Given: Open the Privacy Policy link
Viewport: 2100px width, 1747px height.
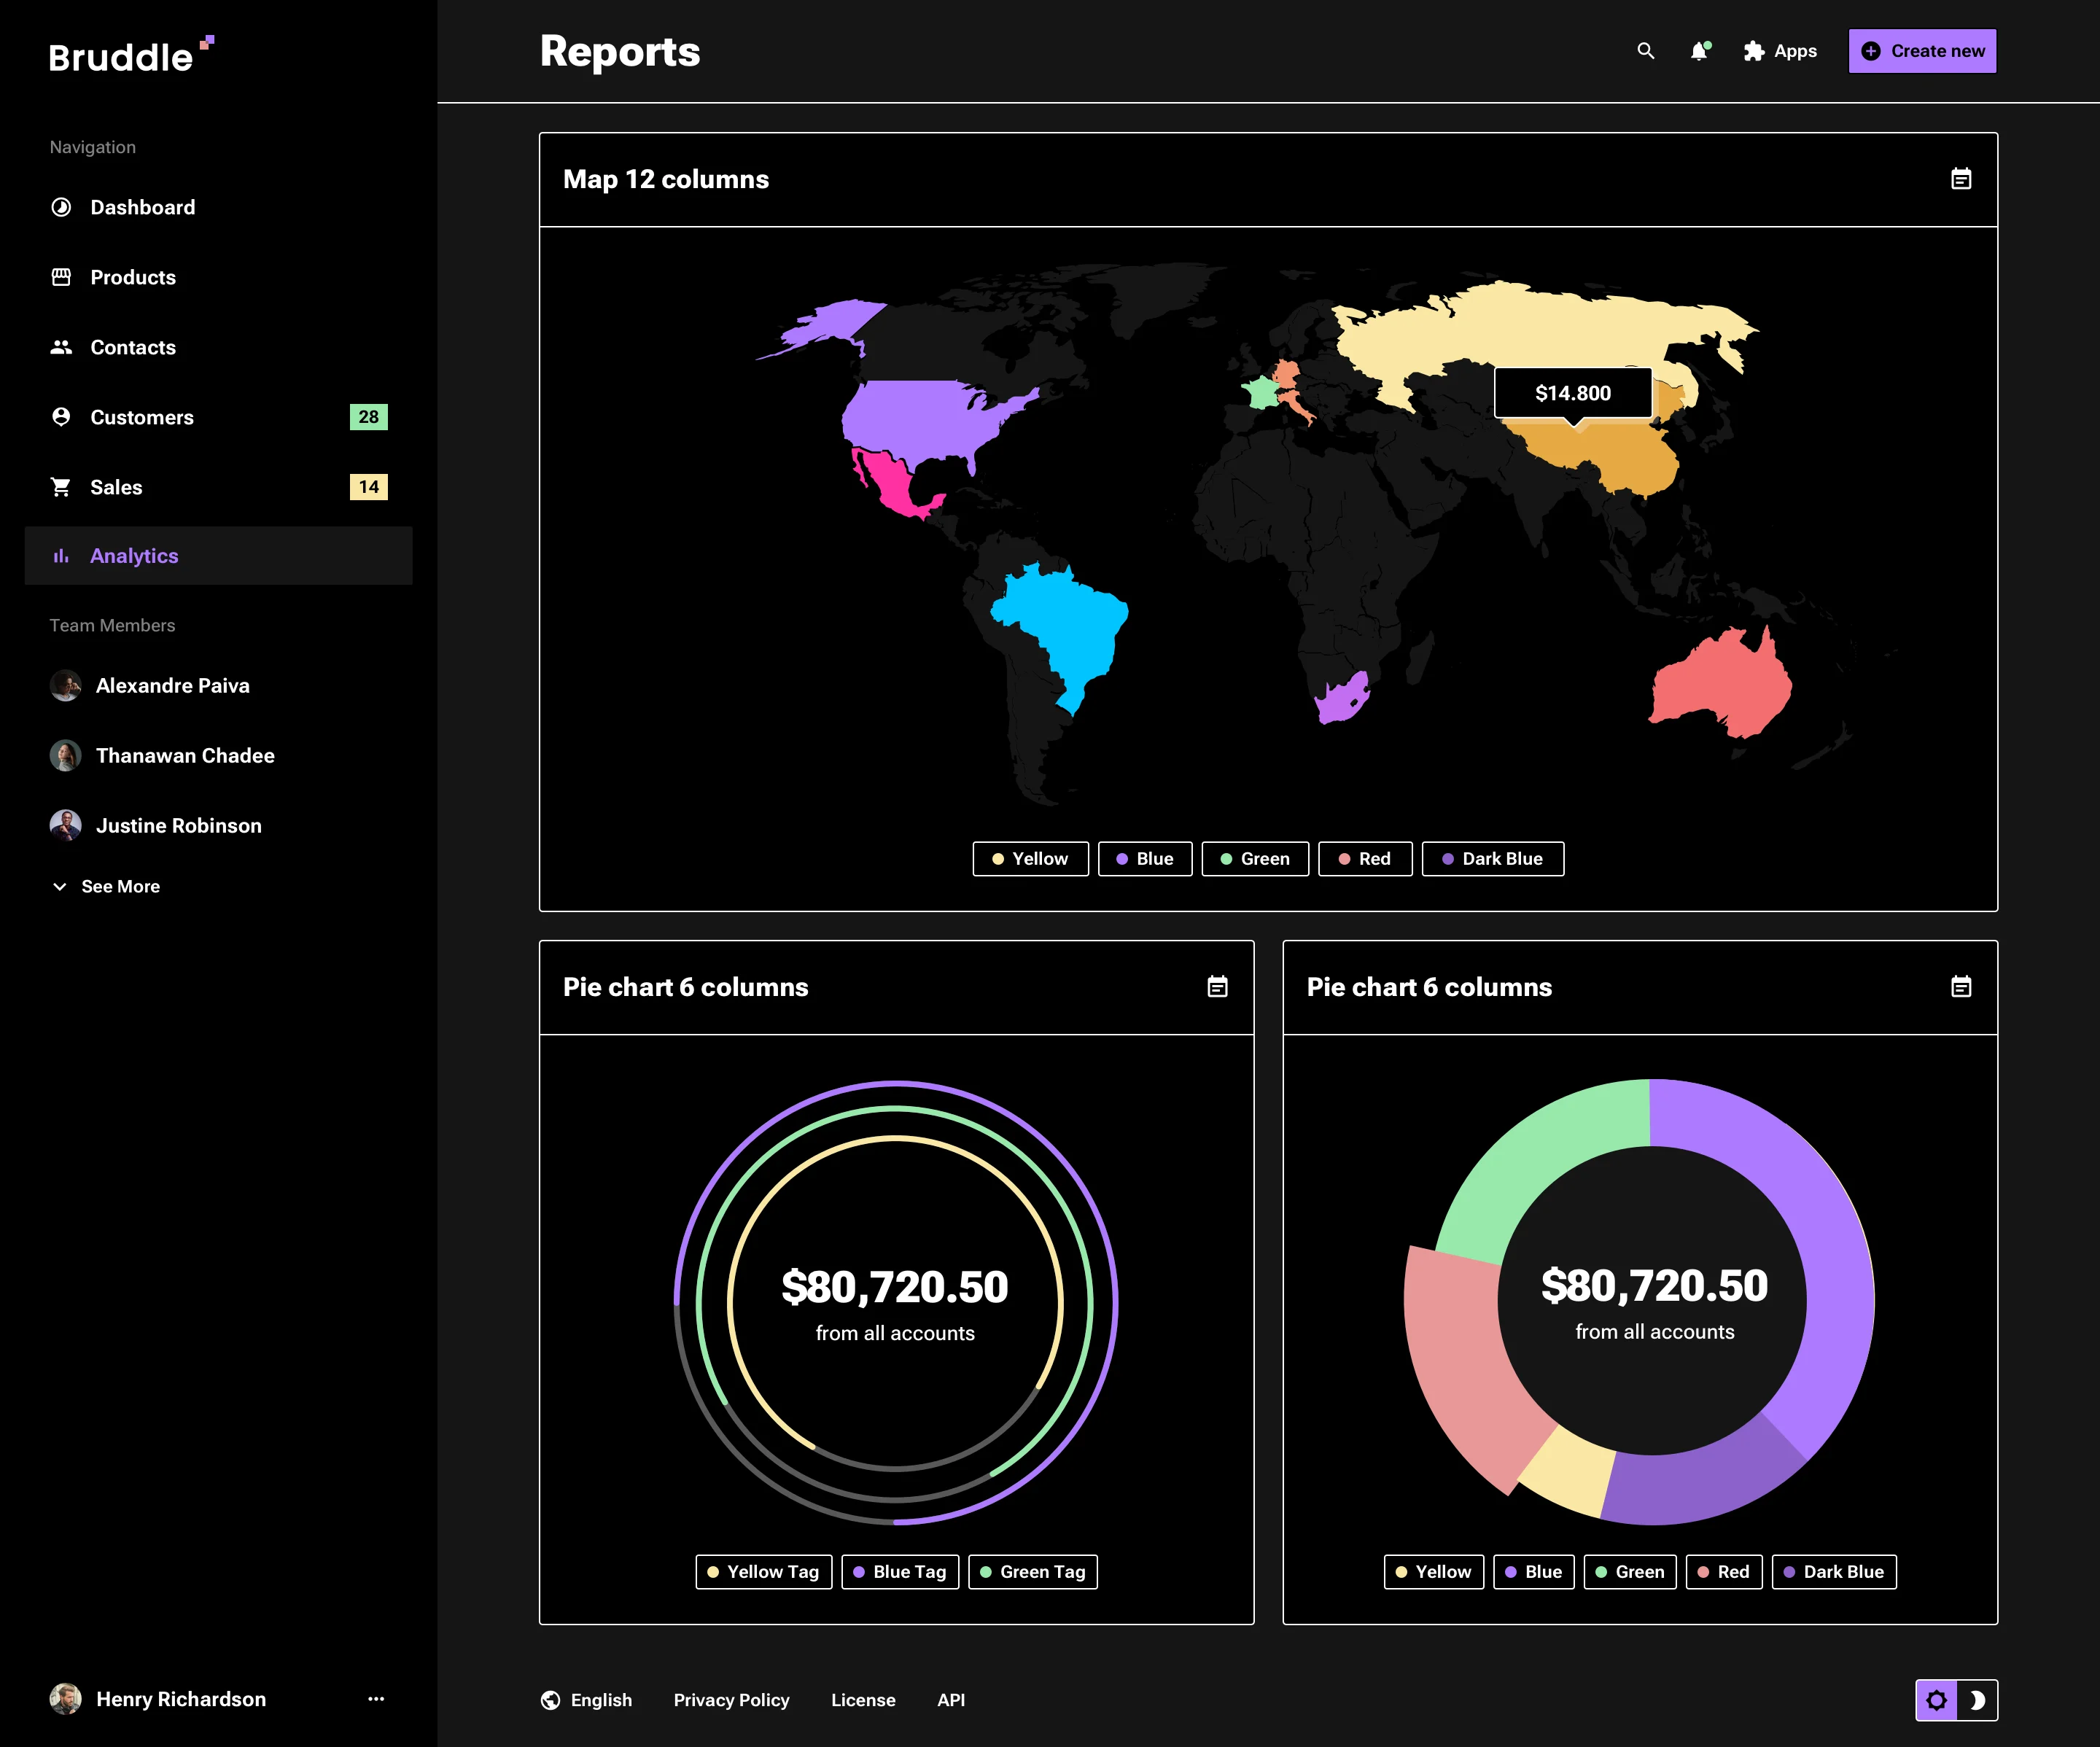Looking at the screenshot, I should click(731, 1700).
